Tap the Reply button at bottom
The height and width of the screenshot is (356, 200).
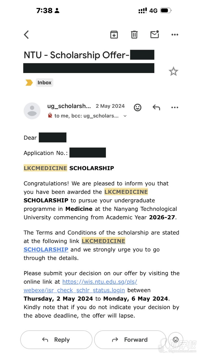[x=56, y=340]
